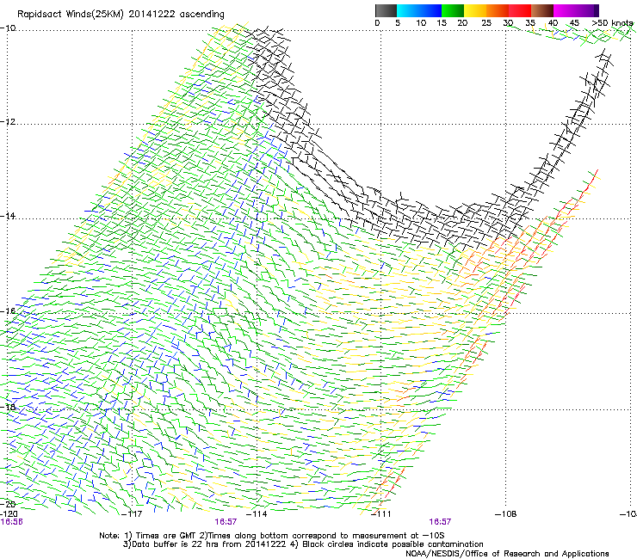The height and width of the screenshot is (559, 637).
Task: Select the yellow 20–25 knots legend segment
Action: [x=475, y=10]
